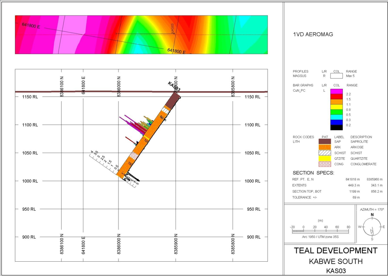Click the red CuN_PC legend swatch
388x276 pixels.
(x=337, y=97)
